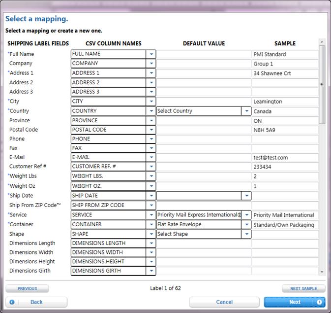Image resolution: width=331 pixels, height=313 pixels.
Task: Open the WEIGHT LBS. column dropdown
Action: tap(151, 176)
